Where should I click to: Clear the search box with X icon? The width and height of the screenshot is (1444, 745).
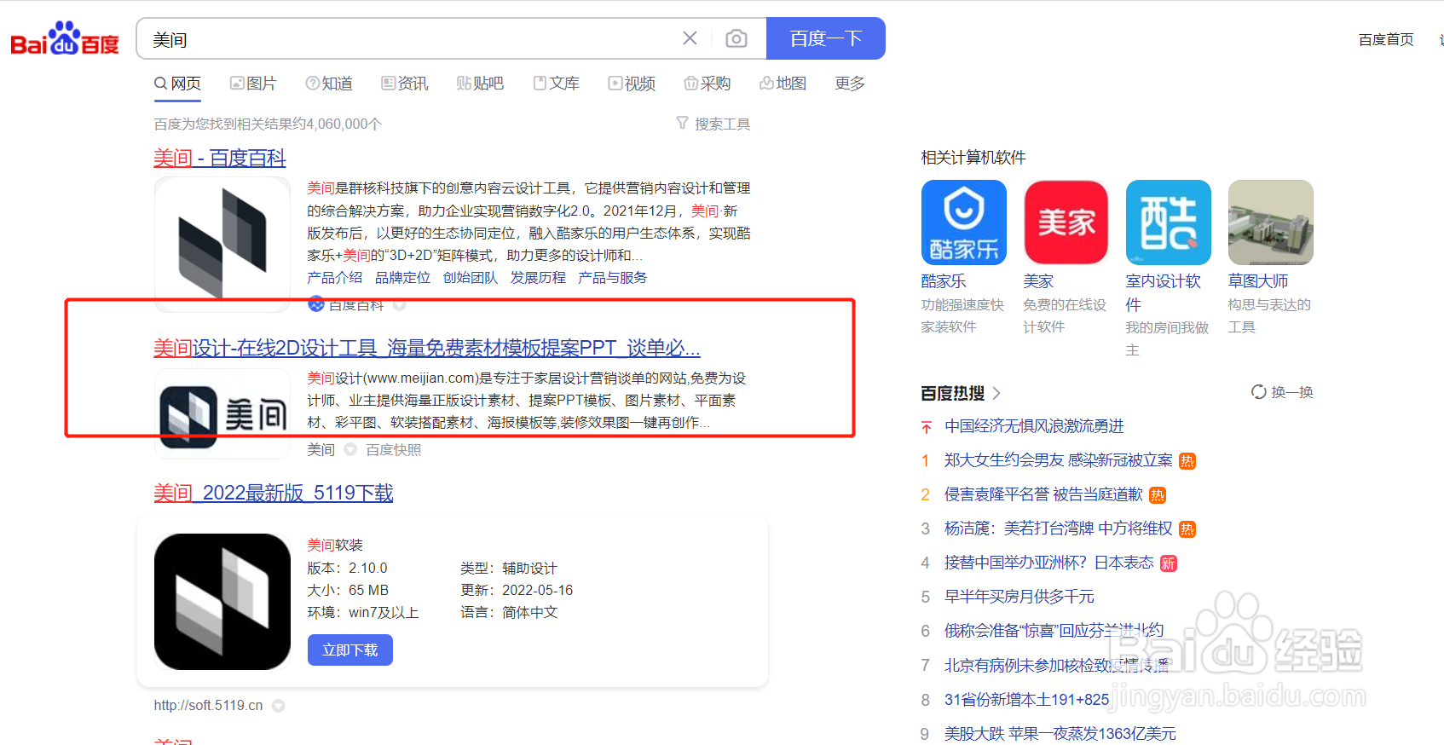point(690,38)
